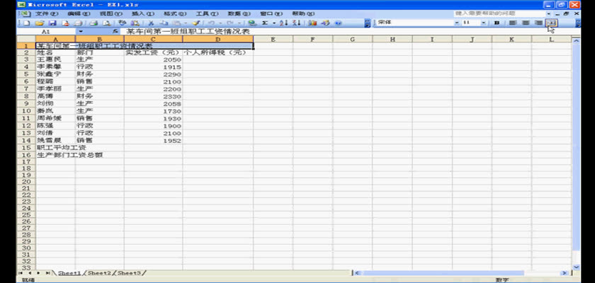Cut selection with the scissors icon

[x=151, y=23]
